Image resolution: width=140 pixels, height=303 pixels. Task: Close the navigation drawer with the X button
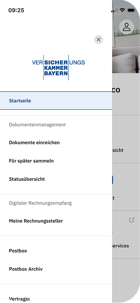(x=99, y=40)
